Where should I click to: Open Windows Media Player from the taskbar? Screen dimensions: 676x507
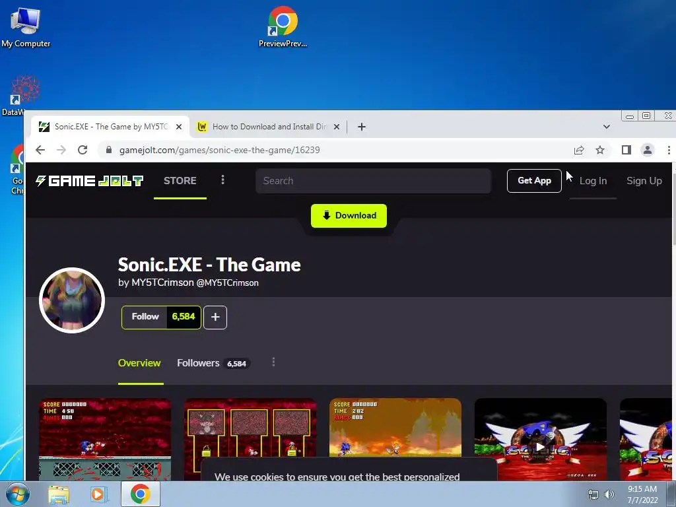(99, 494)
